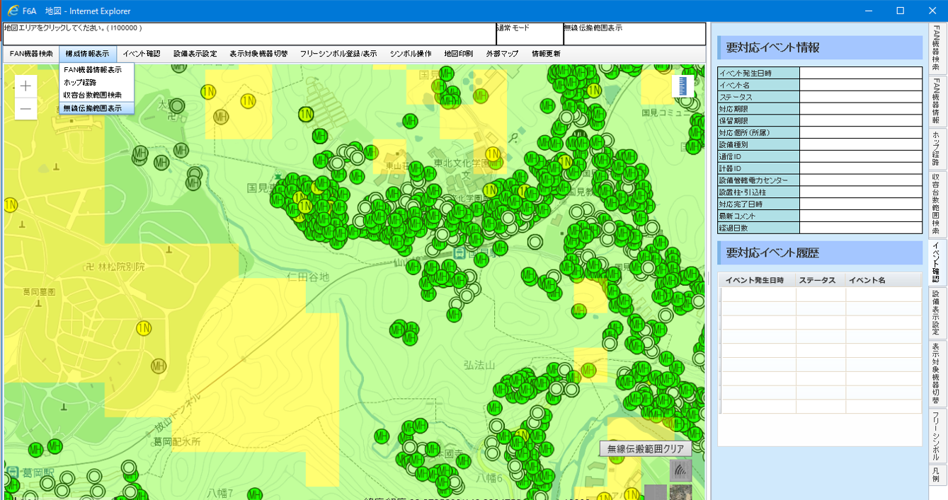Expand the シンボル操作 menu

410,54
